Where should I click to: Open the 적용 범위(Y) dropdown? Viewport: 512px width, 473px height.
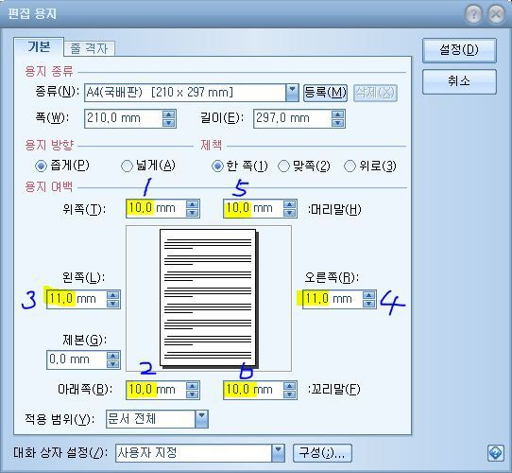(x=201, y=419)
